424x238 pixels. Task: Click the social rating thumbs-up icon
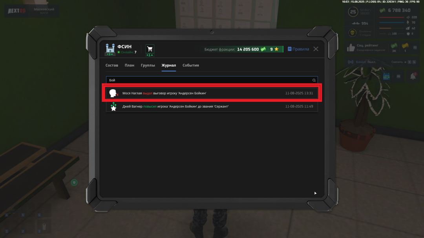point(351,48)
